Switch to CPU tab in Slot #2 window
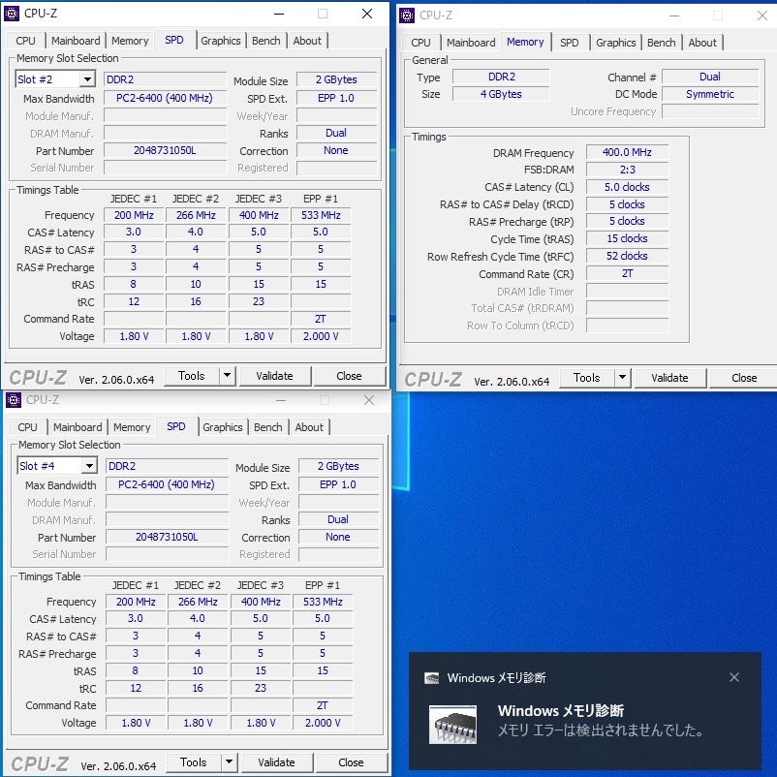 (x=26, y=41)
